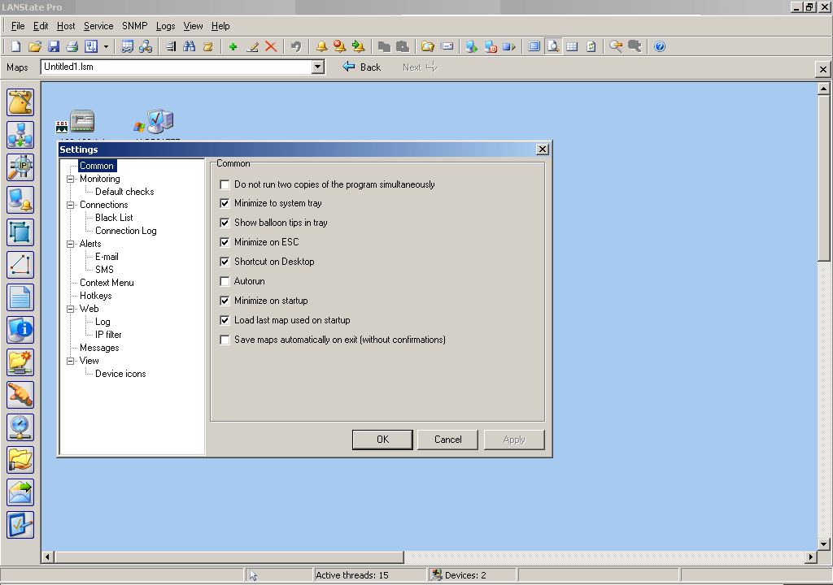833x585 pixels.
Task: Select the Hotkeys settings item
Action: (96, 296)
